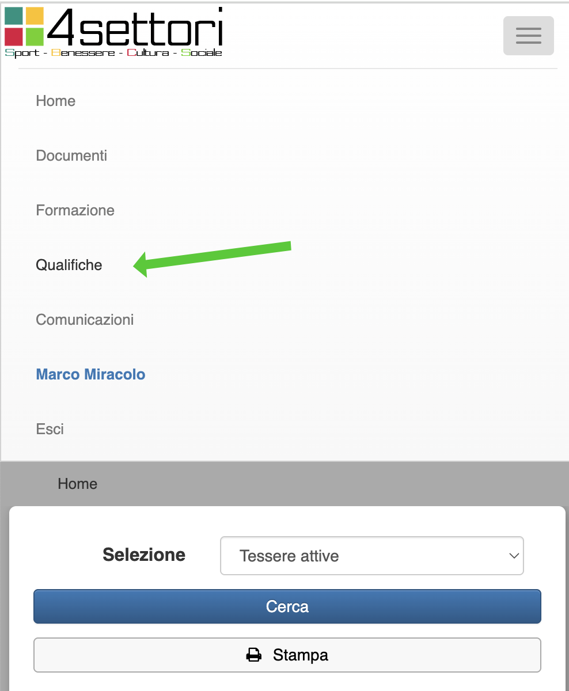Open the Marco Miracolo profile link

pyautogui.click(x=90, y=374)
